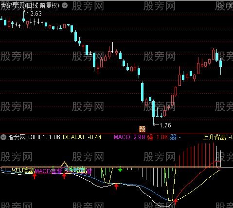This screenshot has height=208, width=233.
Task: Click the 世纪星源(日线.前复权) chart title
Action: (30, 6)
